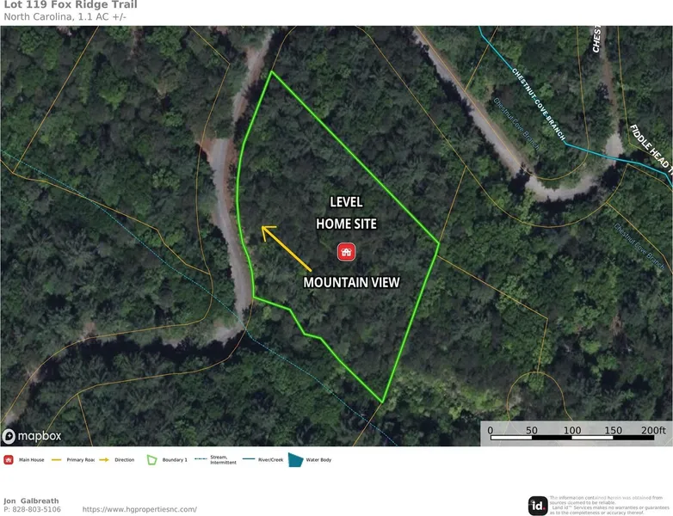Click the red Main House map marker
Viewport: 673px width, 516px height.
(x=346, y=252)
